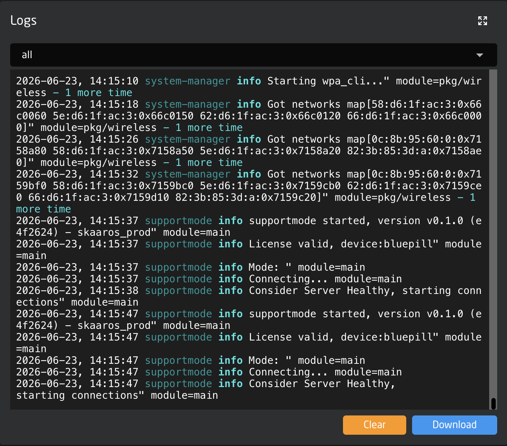Select 14:15:47 supportmode started log line
507x446 pixels.
249,320
